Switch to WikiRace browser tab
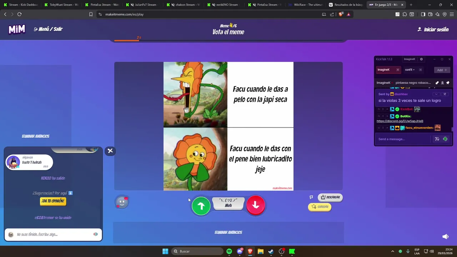457x257 pixels. (x=306, y=5)
